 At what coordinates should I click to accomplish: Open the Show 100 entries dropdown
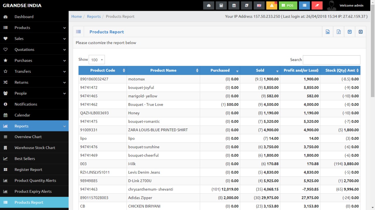pos(97,60)
